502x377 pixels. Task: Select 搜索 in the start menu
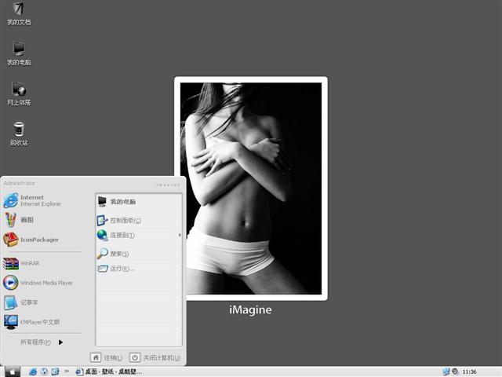point(118,254)
